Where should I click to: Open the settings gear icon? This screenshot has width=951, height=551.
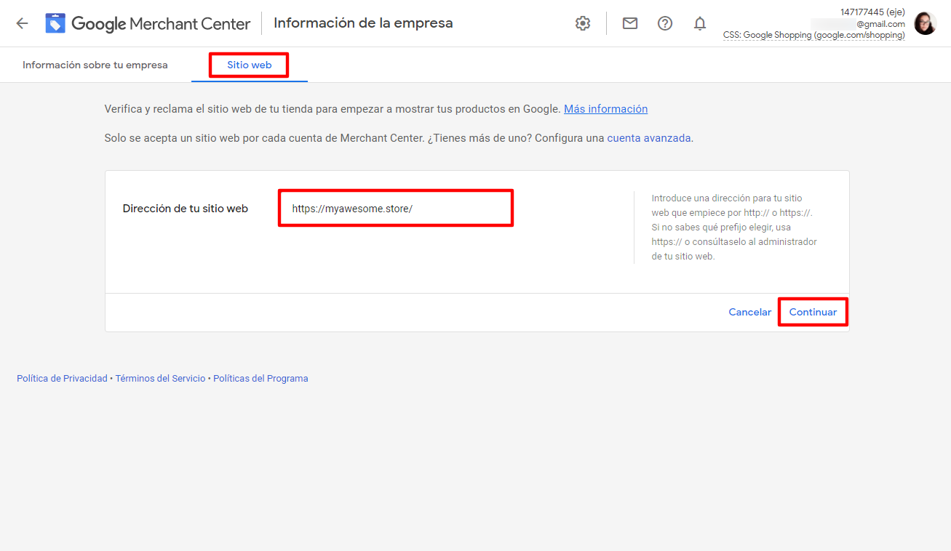click(x=583, y=23)
